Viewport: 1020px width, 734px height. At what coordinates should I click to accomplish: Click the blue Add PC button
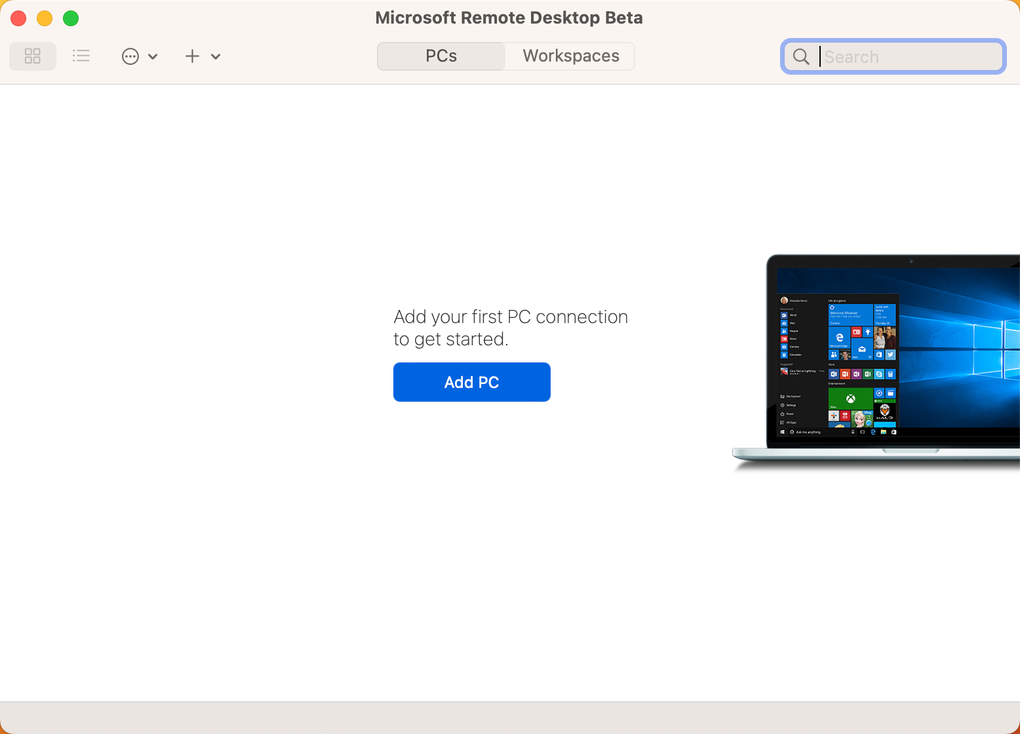(x=472, y=382)
